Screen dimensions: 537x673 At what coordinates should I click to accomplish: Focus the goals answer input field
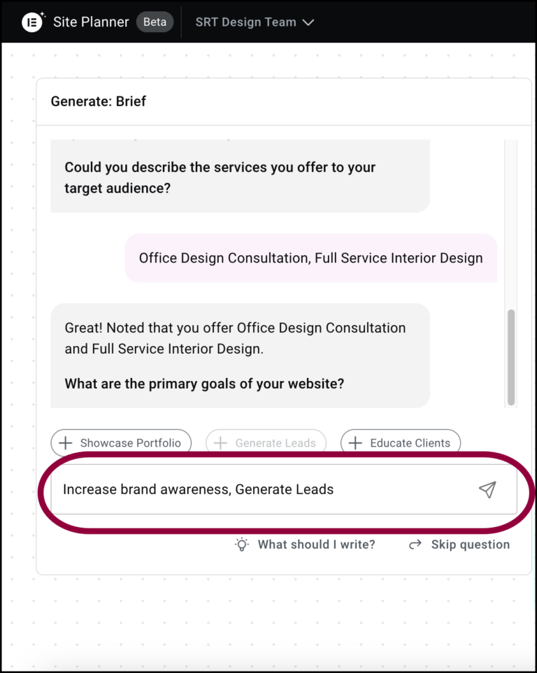click(x=284, y=489)
